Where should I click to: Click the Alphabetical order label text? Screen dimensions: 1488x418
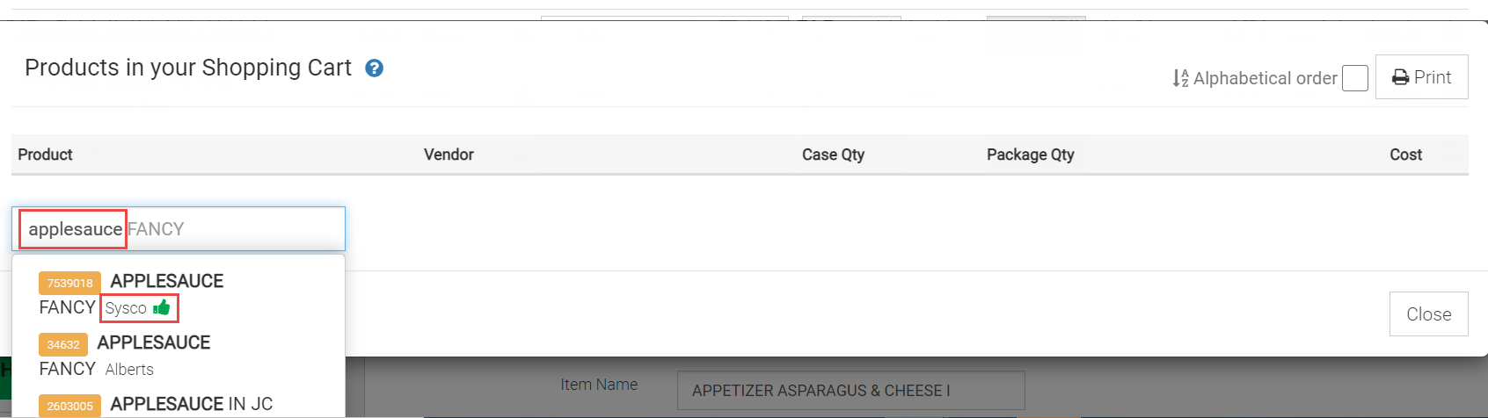coord(1265,78)
